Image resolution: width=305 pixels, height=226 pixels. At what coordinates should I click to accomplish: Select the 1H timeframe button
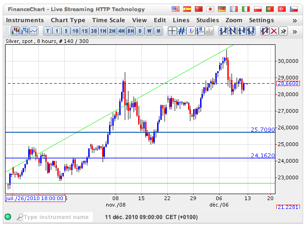point(103,31)
